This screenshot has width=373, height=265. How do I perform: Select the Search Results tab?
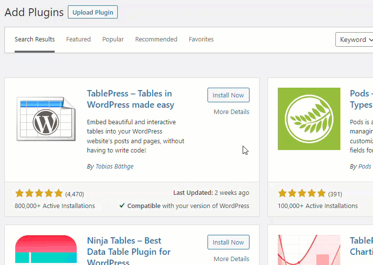[x=35, y=39]
